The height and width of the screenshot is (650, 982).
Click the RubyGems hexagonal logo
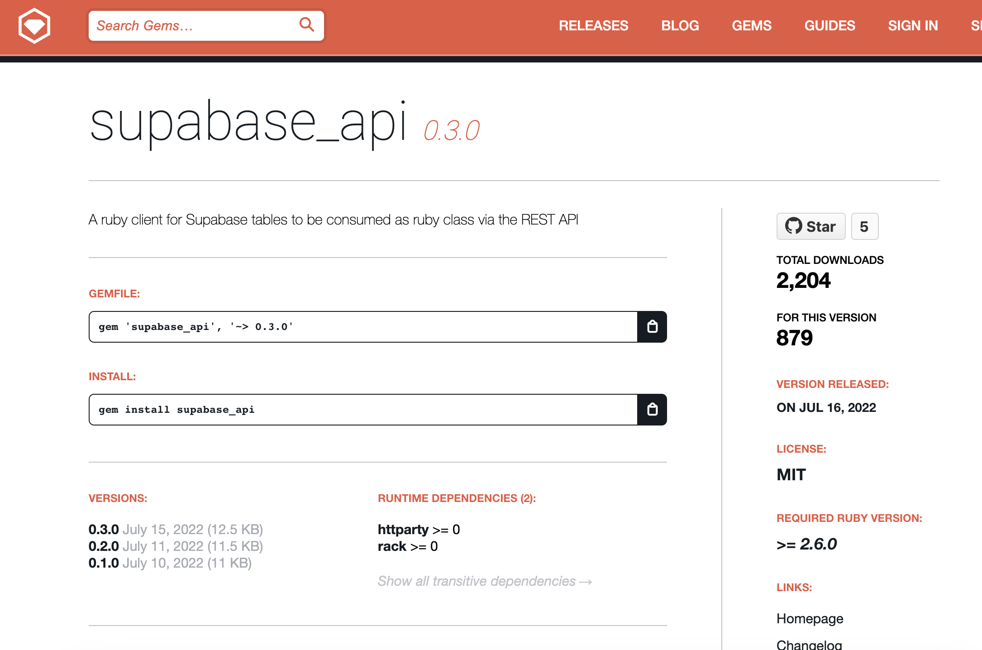34,26
